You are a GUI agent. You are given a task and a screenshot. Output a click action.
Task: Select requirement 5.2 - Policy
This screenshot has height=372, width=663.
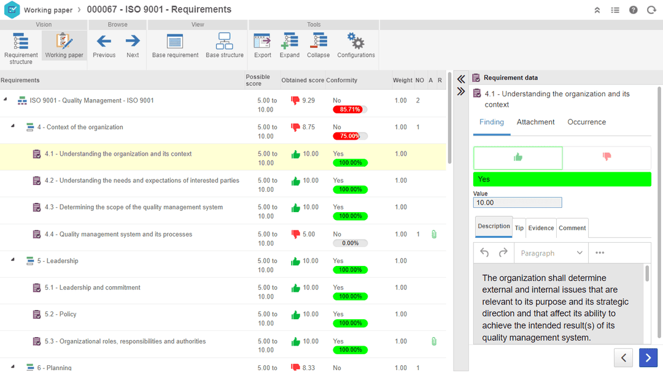click(x=60, y=314)
